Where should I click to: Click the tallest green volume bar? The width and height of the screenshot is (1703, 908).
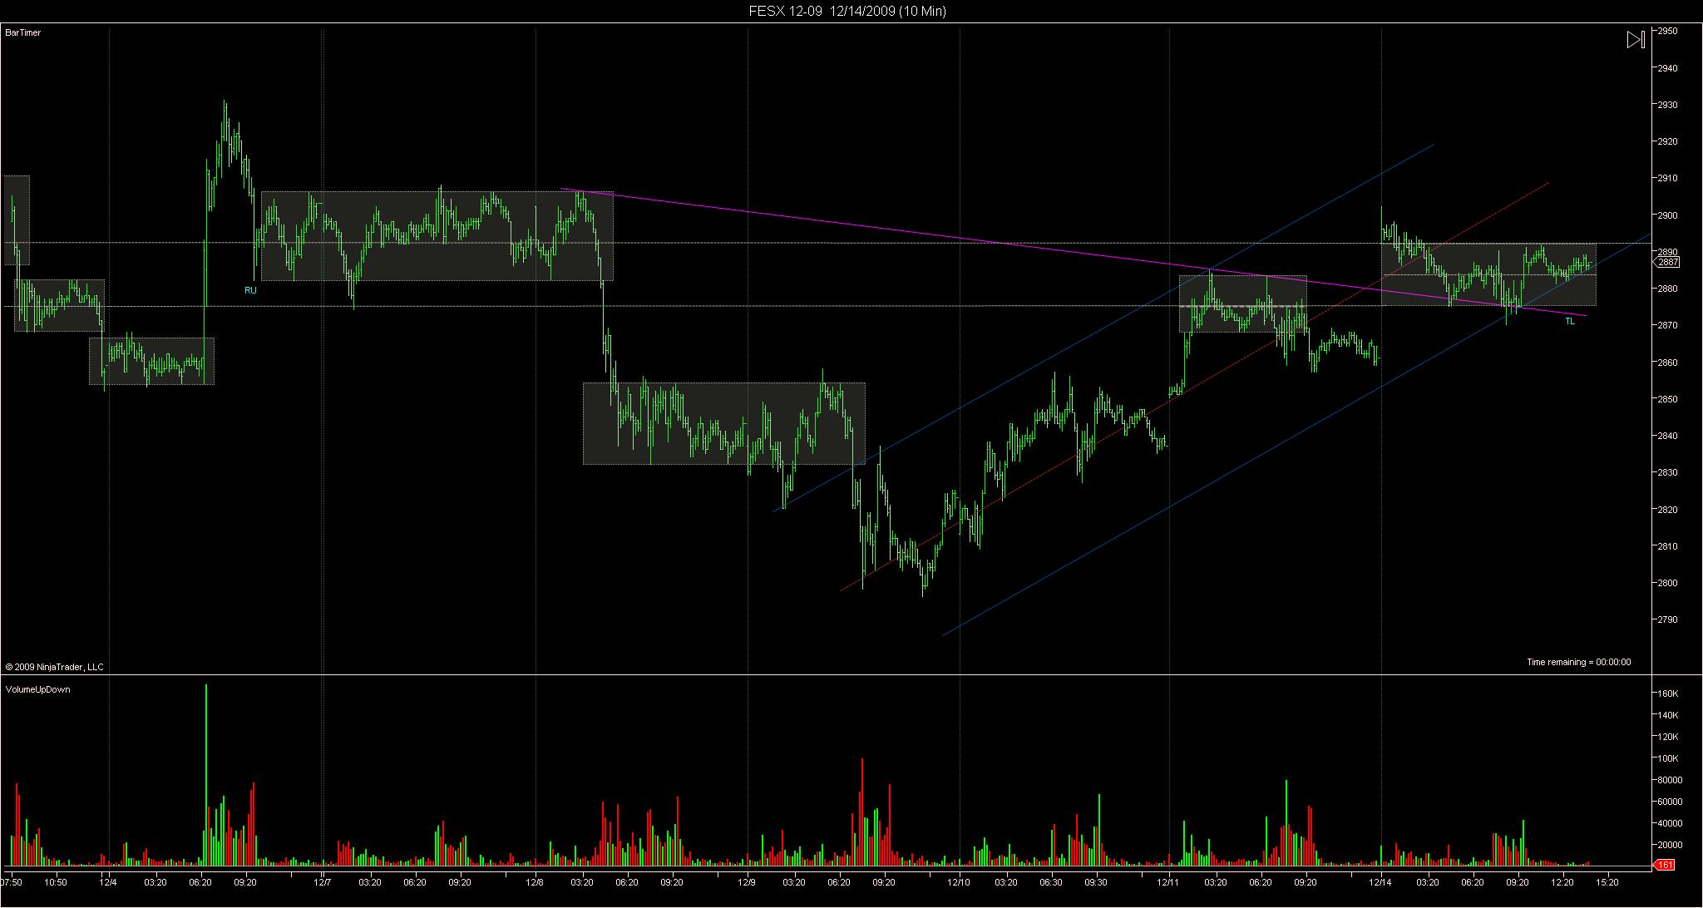tap(206, 773)
